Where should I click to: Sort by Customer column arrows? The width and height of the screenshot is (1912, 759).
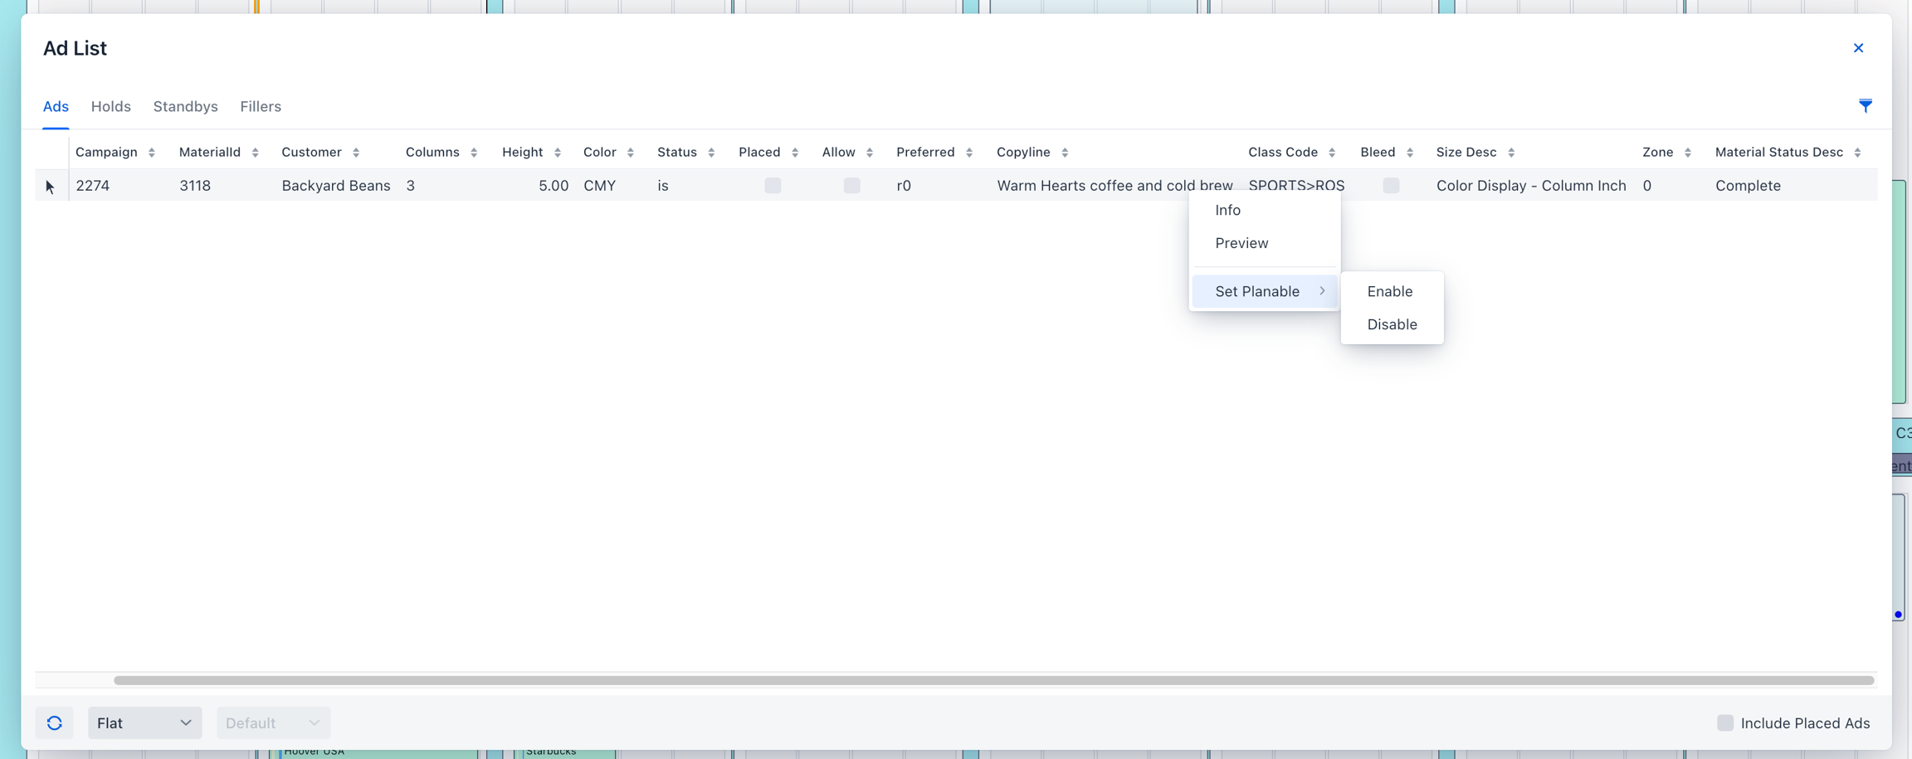coord(356,153)
